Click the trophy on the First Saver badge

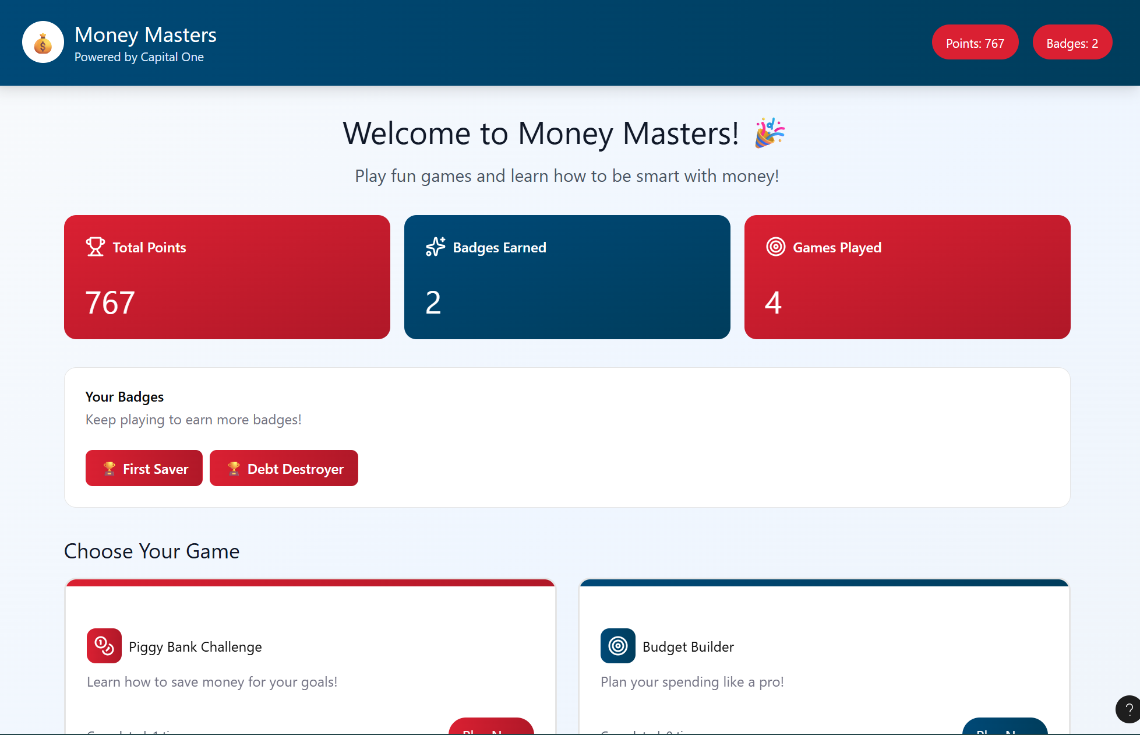click(109, 469)
